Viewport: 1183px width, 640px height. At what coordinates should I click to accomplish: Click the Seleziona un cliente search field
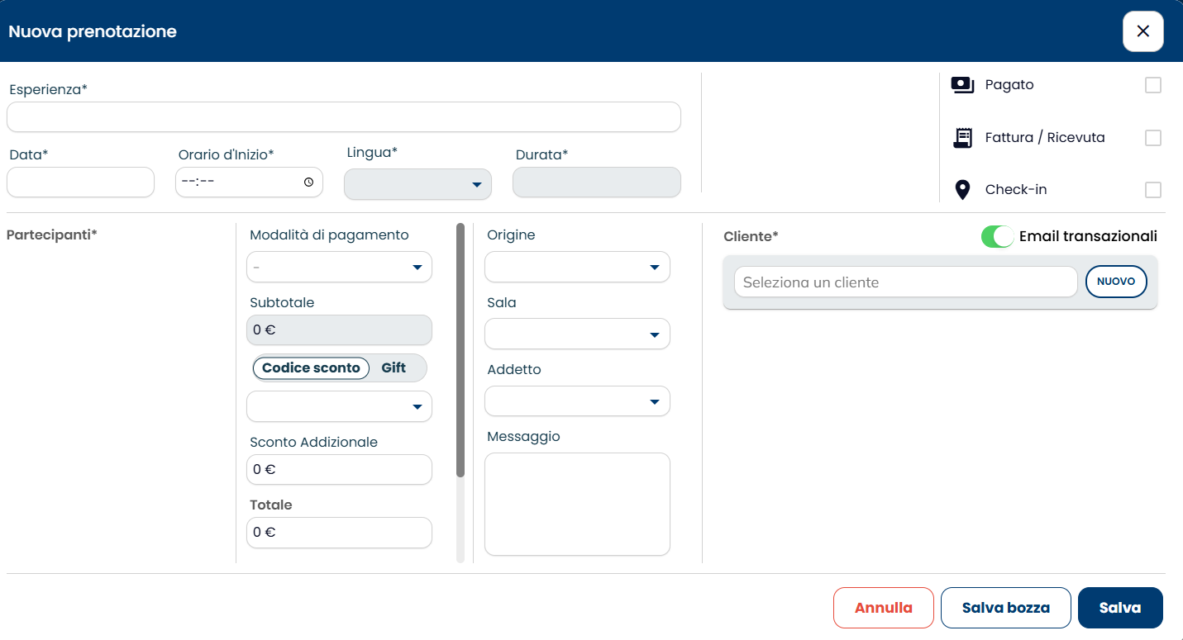point(905,282)
